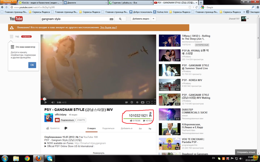Open the Закладки bookmarks menu
Image resolution: width=260 pixels, height=162 pixels.
[253, 12]
